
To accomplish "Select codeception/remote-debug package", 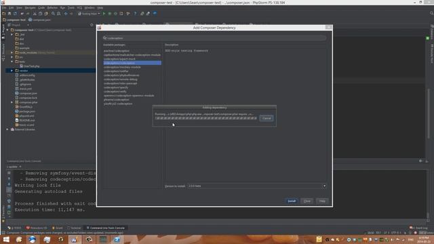I will pyautogui.click(x=121, y=79).
